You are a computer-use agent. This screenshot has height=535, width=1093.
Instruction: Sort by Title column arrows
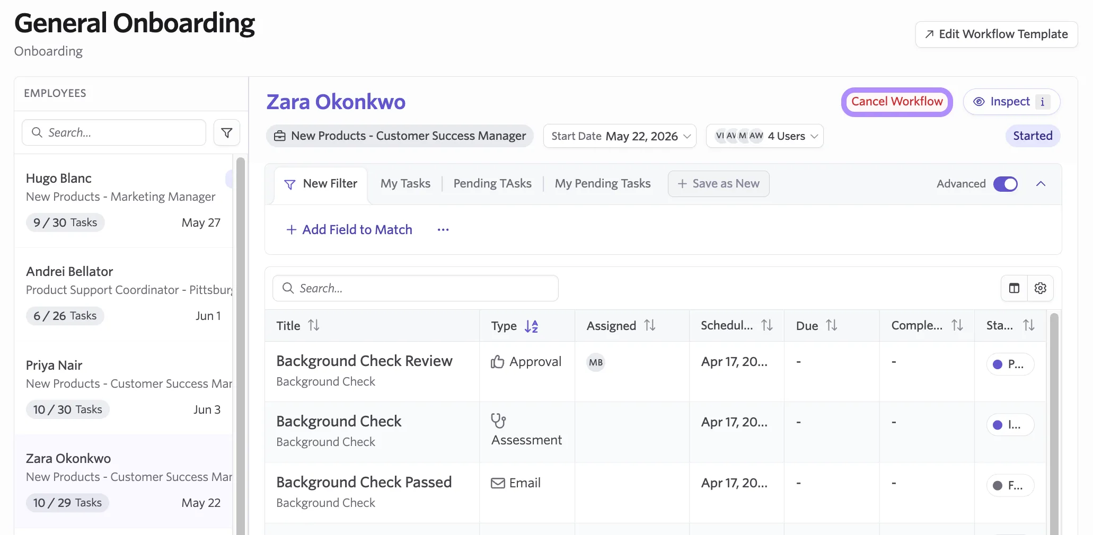[314, 325]
